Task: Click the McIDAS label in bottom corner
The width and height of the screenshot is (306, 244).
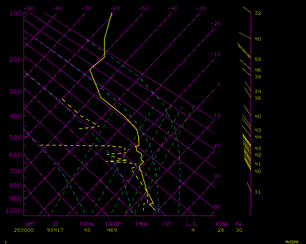Action: tap(292, 242)
